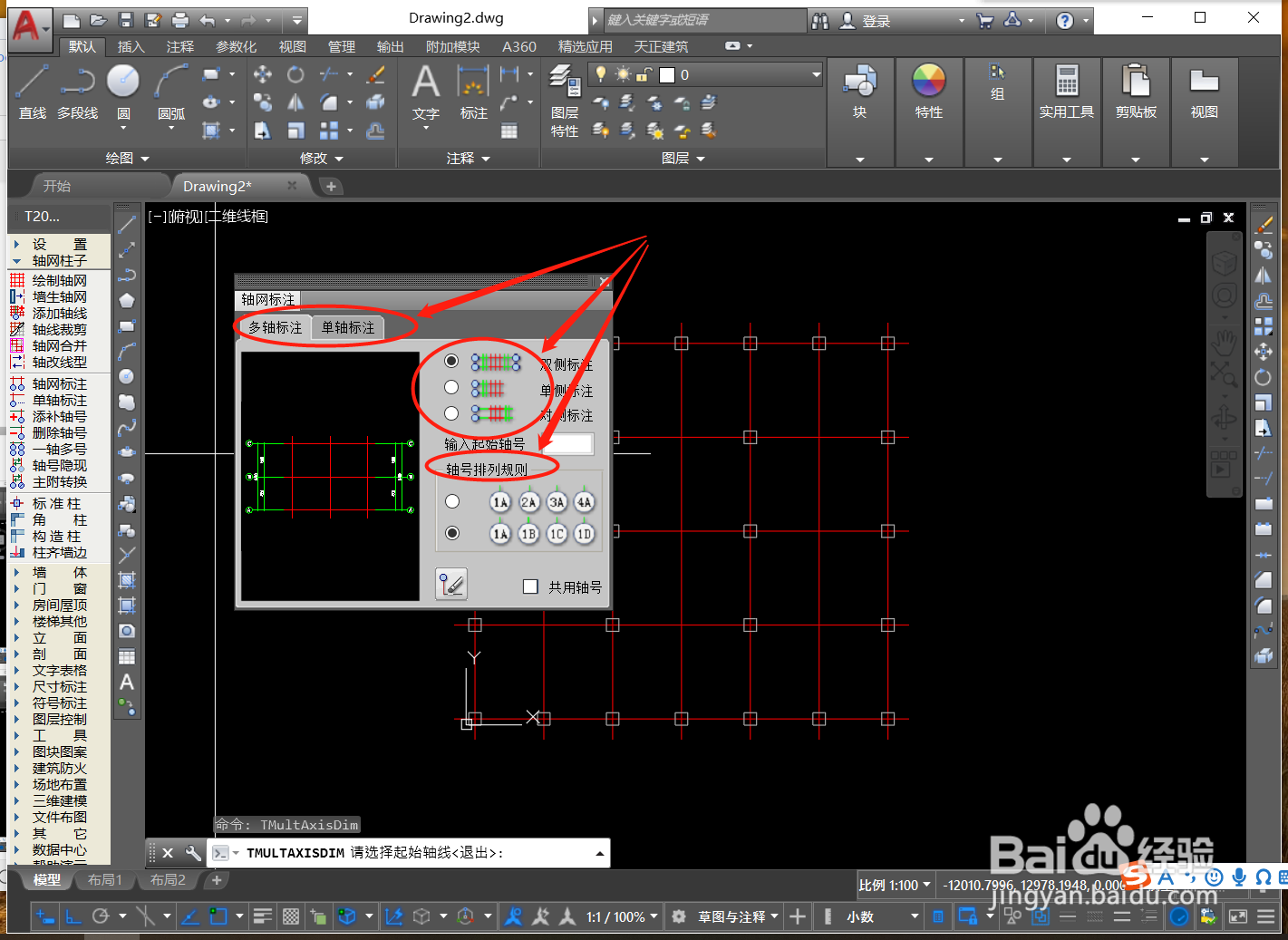1288x940 pixels.
Task: Expand the 注释 panel dropdown
Action: pos(468,158)
